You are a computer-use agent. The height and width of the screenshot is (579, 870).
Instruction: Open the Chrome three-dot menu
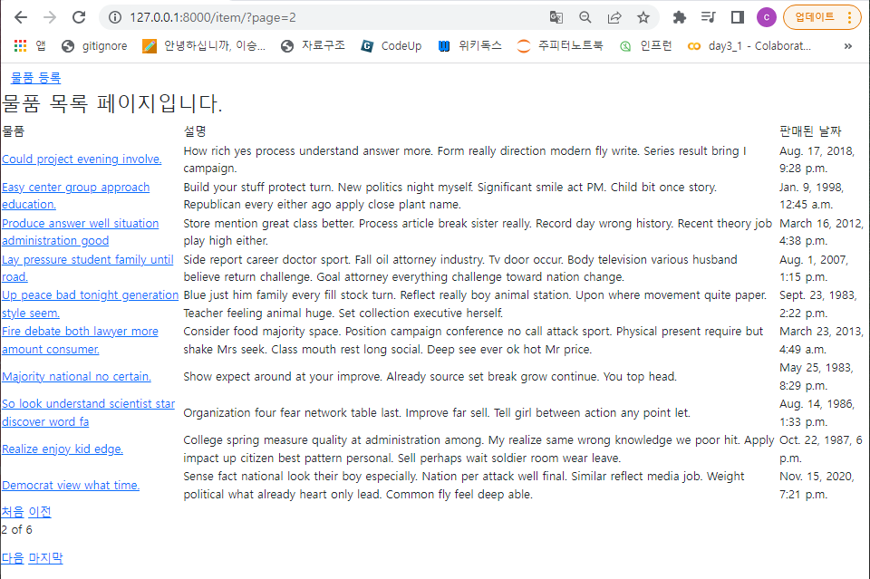[x=849, y=17]
